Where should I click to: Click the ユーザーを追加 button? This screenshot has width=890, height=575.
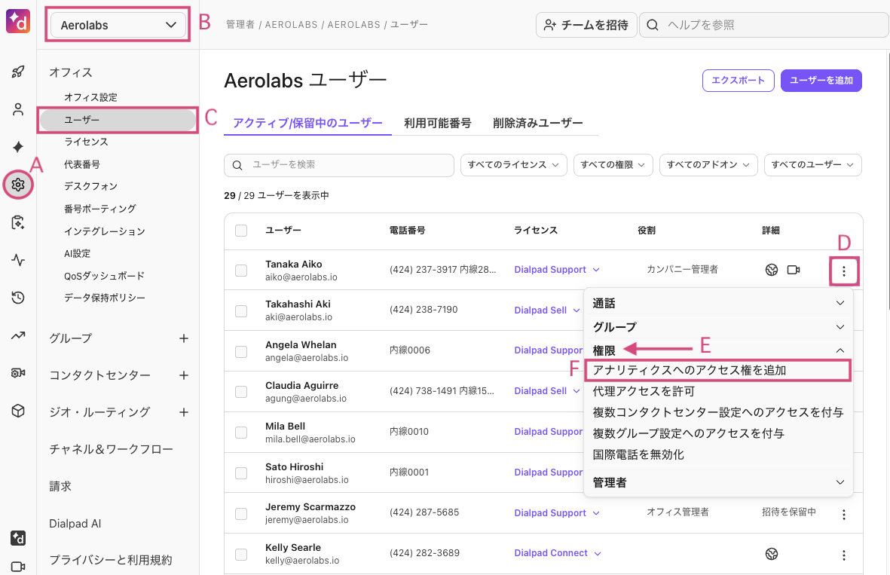coord(821,81)
